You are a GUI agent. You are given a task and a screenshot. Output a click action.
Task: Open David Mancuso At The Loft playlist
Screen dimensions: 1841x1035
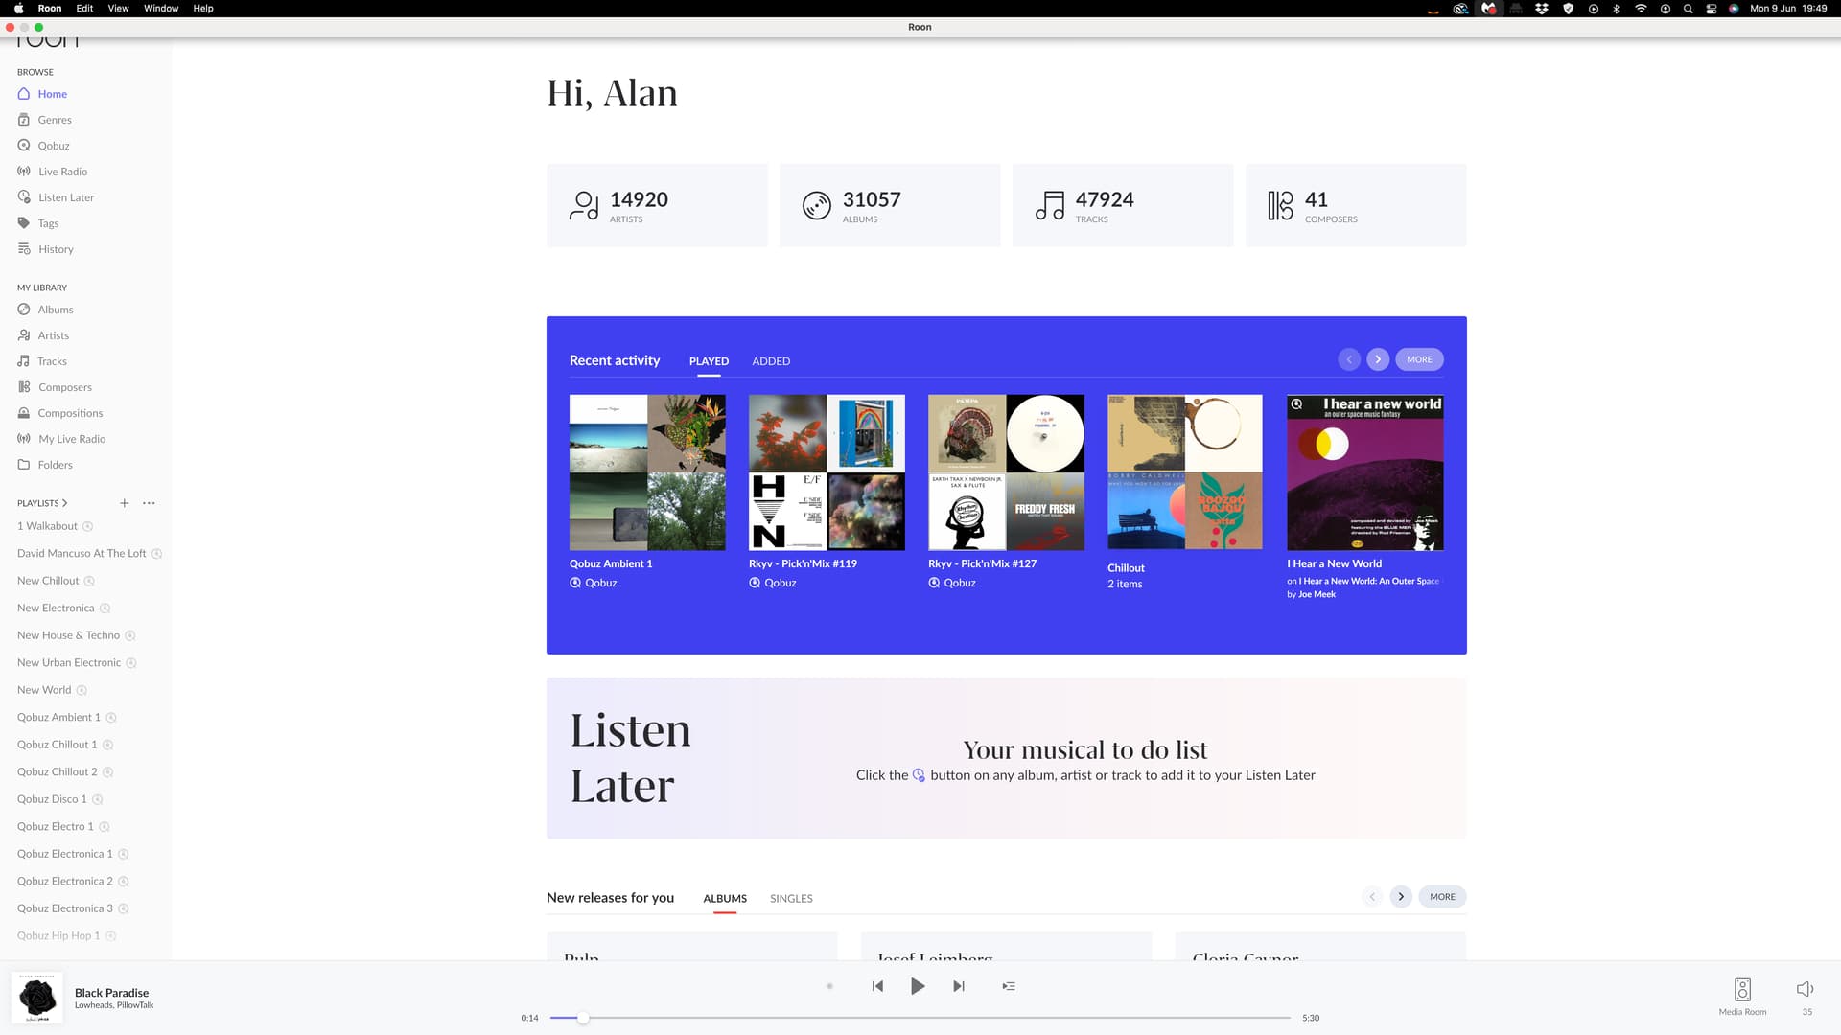coord(82,554)
